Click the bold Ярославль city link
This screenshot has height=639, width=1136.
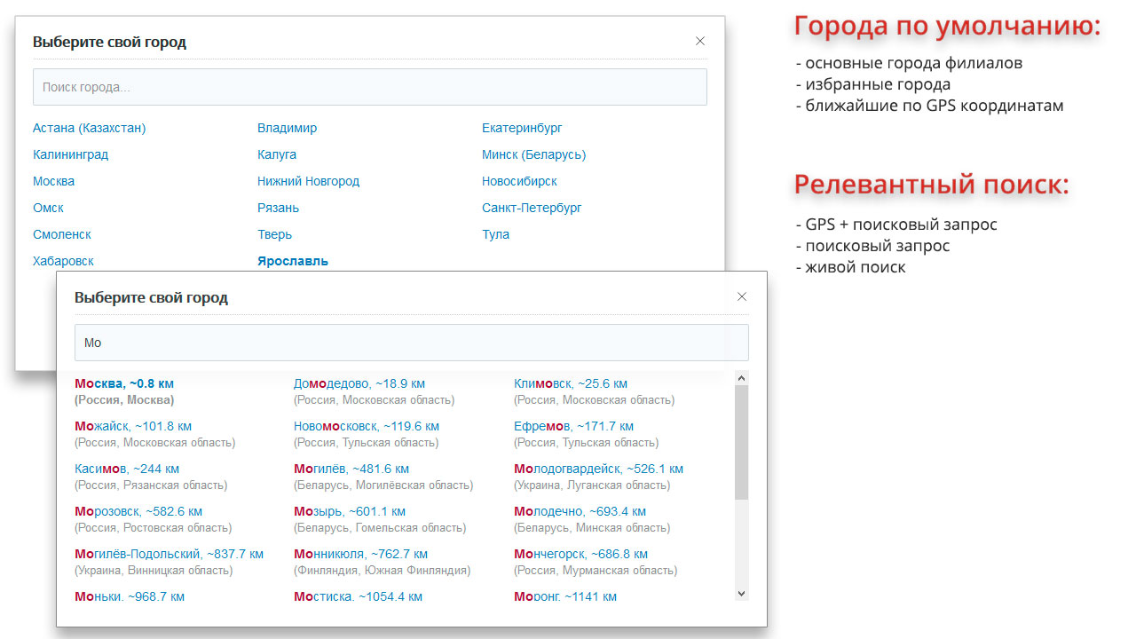pyautogui.click(x=292, y=261)
